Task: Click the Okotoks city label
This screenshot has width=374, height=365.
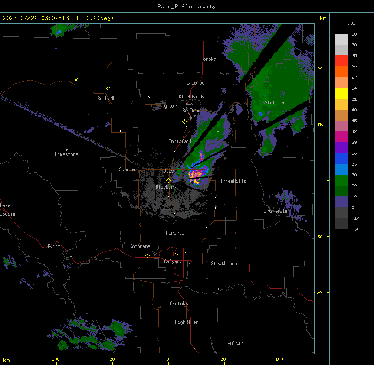Action: coord(179,303)
